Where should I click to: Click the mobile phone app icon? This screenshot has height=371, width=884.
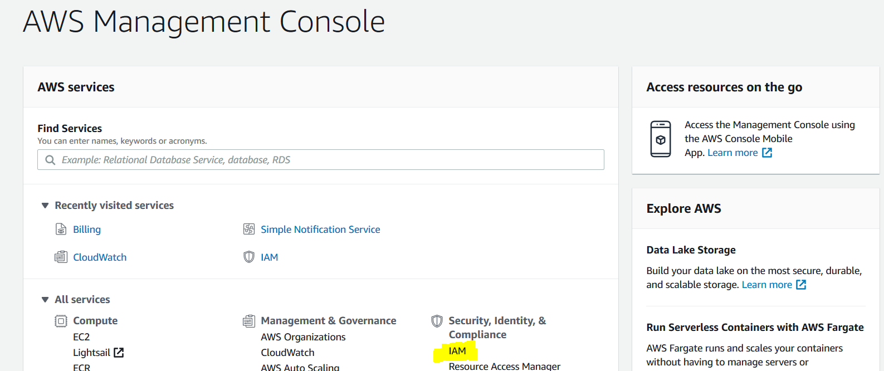[x=661, y=139]
